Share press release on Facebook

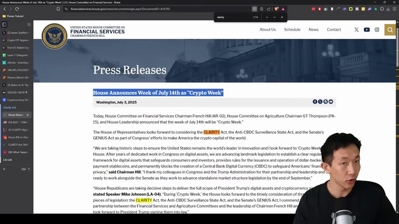point(315,102)
